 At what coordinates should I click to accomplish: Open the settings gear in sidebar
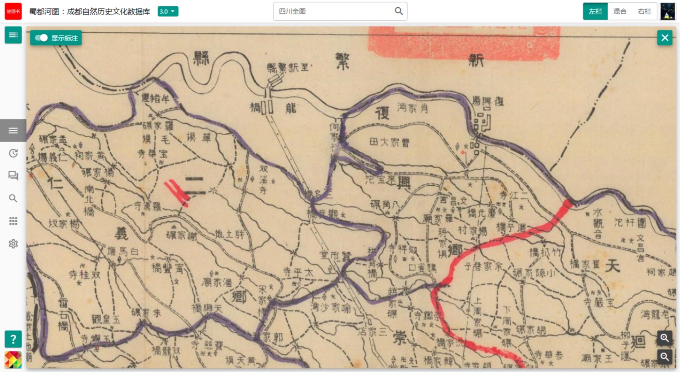(13, 243)
